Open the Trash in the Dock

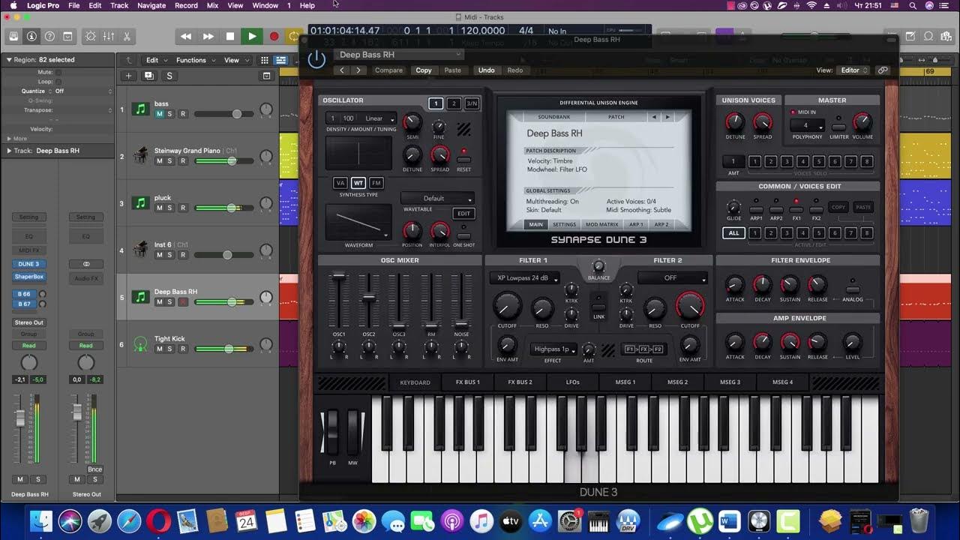click(919, 520)
